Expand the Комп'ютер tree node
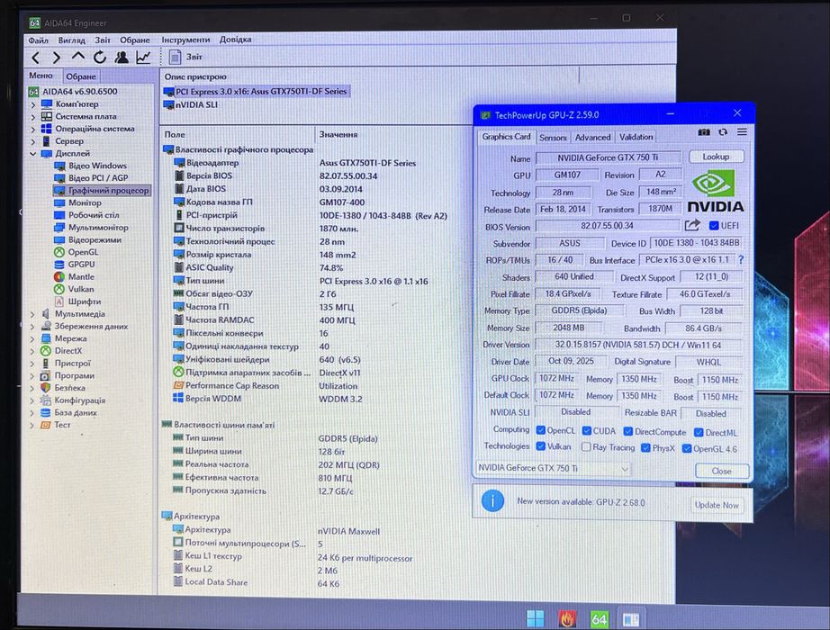The image size is (830, 630). 33,104
